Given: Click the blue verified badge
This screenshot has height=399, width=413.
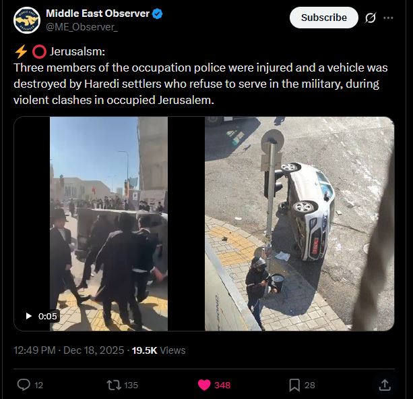Looking at the screenshot, I should (x=158, y=14).
